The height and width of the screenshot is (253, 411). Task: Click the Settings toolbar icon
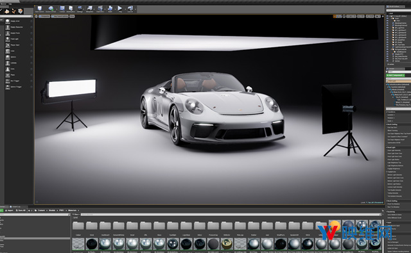point(80,9)
